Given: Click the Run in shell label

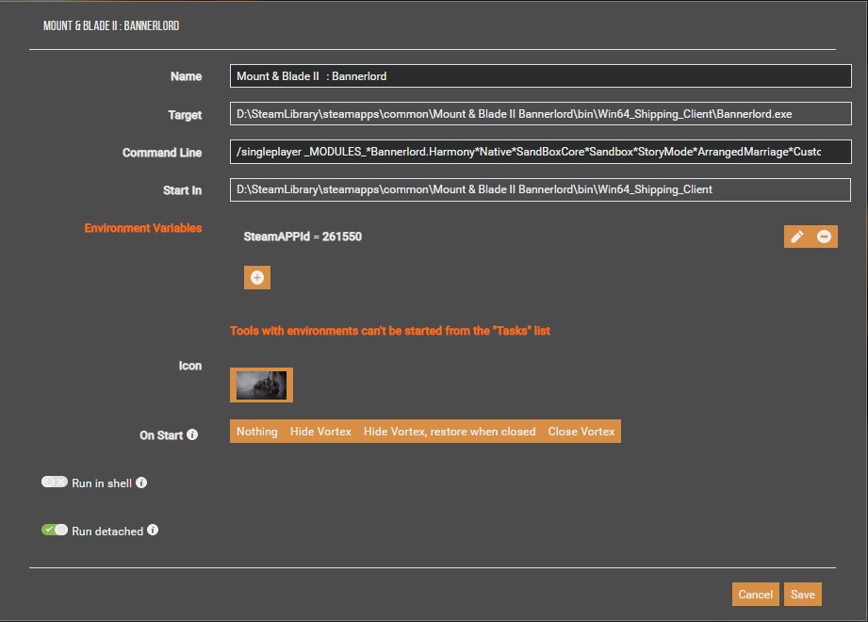Looking at the screenshot, I should [x=102, y=483].
